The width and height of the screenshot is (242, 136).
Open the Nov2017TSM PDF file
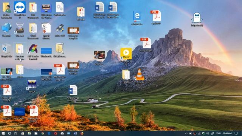pyautogui.click(x=146, y=43)
